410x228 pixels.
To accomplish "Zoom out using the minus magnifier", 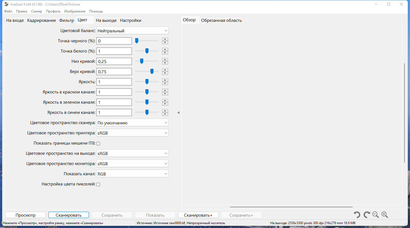I will pos(376,215).
